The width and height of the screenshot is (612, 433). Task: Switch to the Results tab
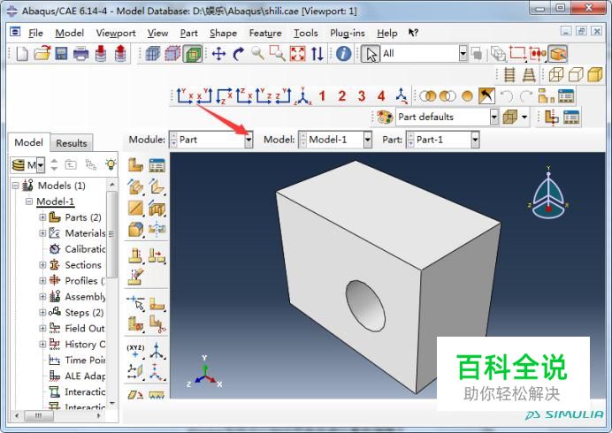[x=72, y=143]
